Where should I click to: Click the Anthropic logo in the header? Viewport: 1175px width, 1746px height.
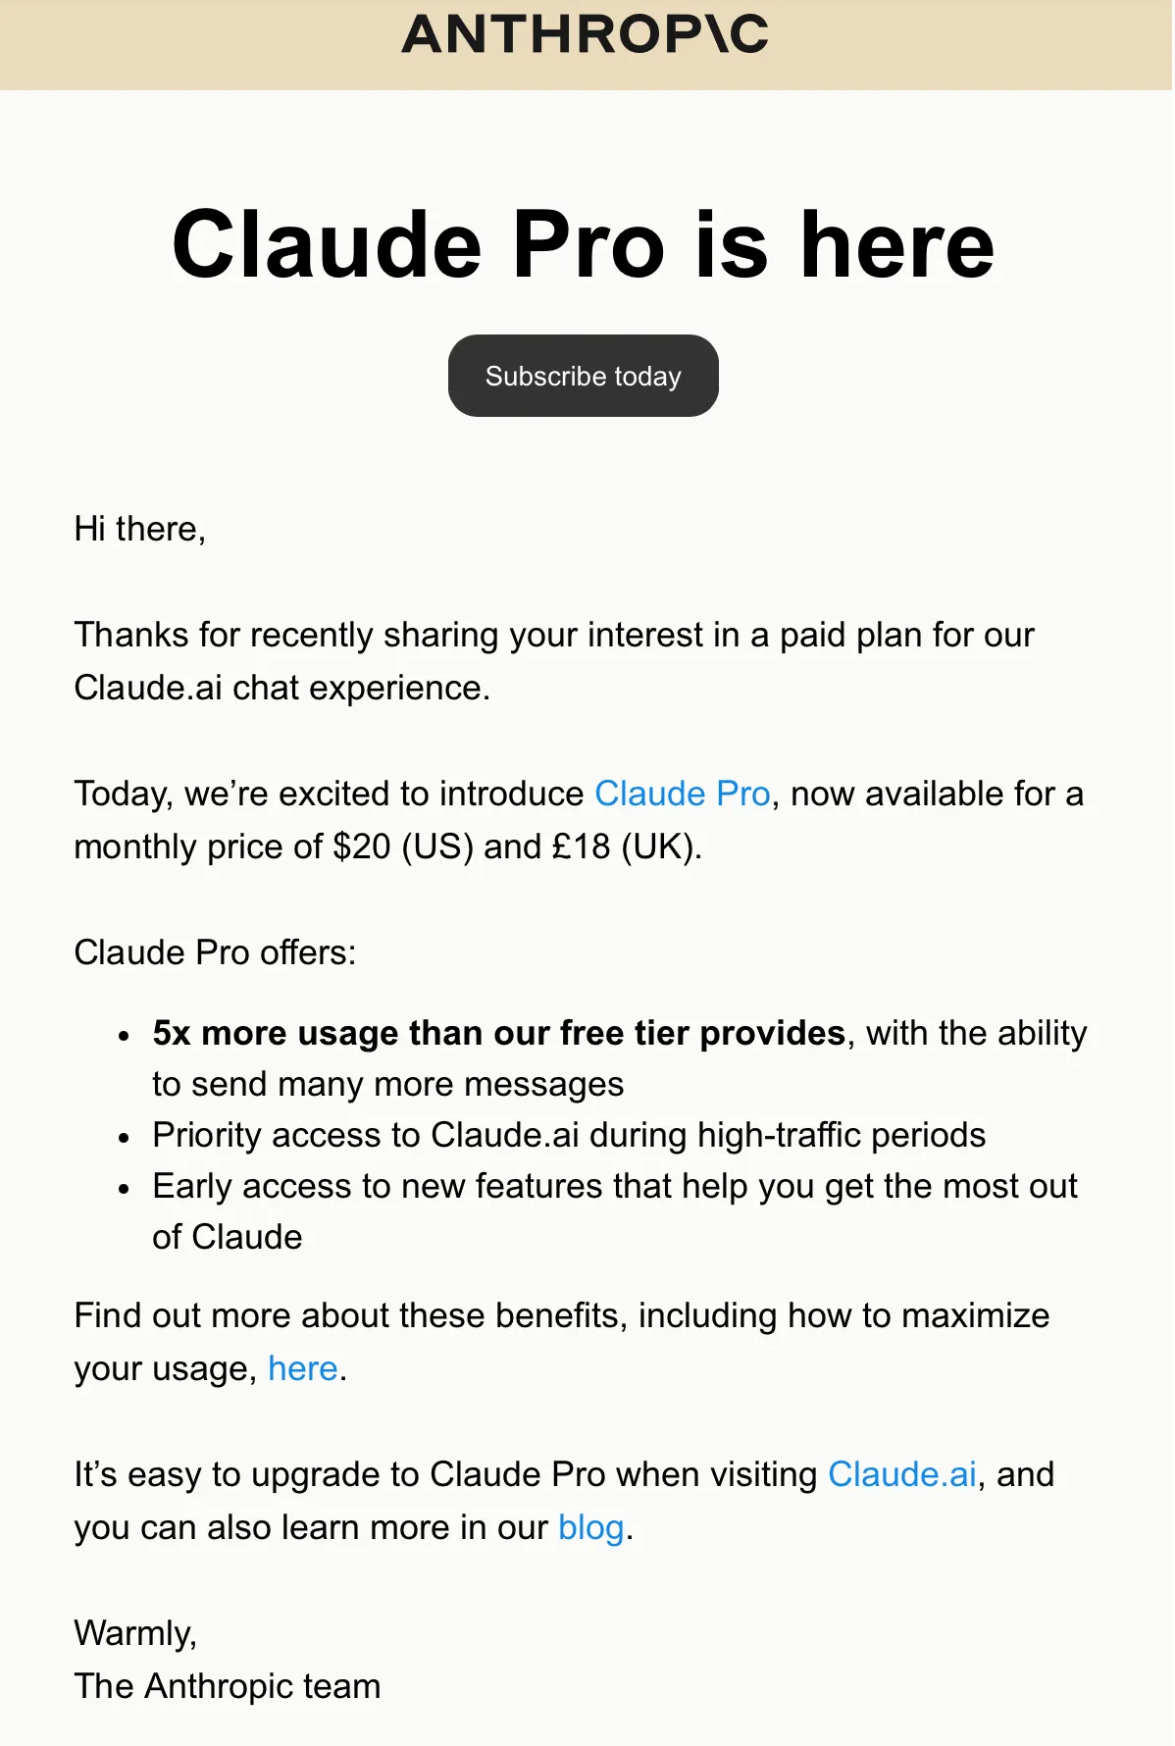[585, 34]
